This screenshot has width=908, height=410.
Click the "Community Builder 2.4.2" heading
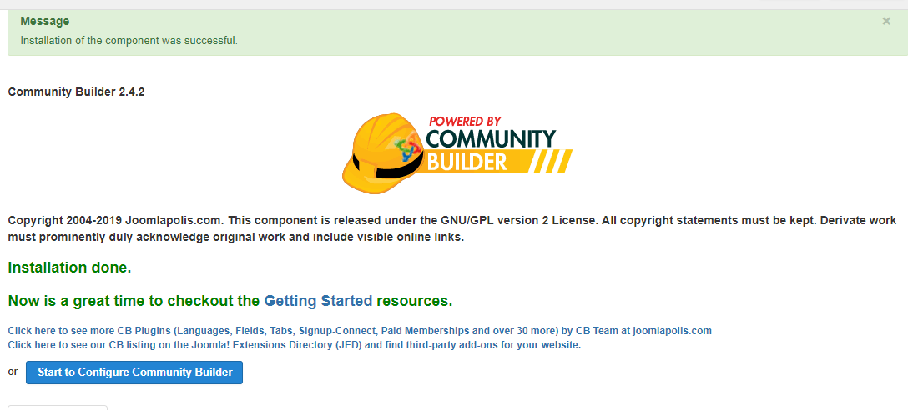[77, 92]
